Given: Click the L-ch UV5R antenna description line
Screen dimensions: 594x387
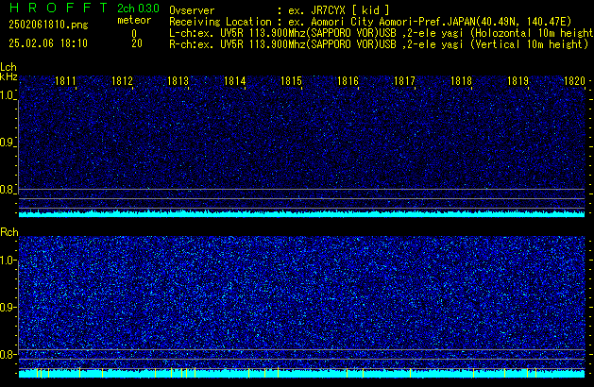Looking at the screenshot, I should tap(382, 33).
